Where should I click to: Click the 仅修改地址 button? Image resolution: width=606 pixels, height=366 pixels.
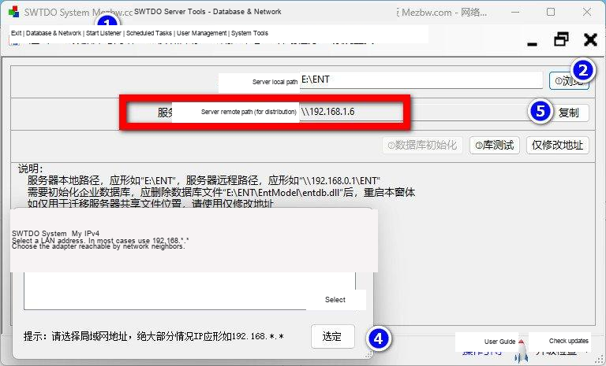(x=557, y=145)
